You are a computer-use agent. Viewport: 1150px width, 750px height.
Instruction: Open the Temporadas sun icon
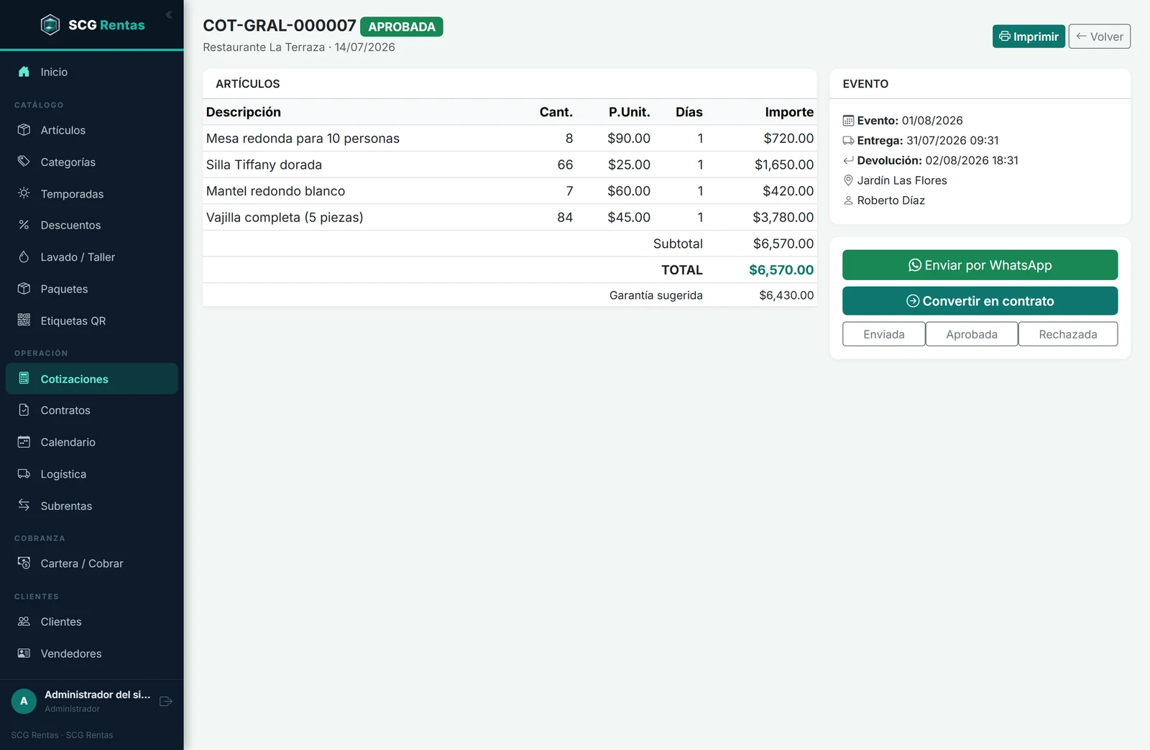pyautogui.click(x=24, y=193)
